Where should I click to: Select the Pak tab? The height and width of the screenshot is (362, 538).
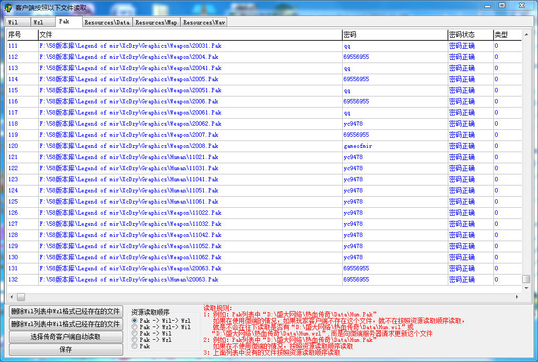[x=68, y=21]
